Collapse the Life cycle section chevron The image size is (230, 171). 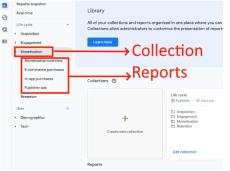tap(67, 24)
